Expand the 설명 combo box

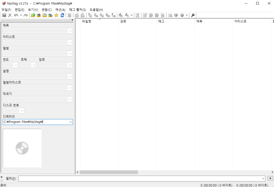click(x=70, y=77)
